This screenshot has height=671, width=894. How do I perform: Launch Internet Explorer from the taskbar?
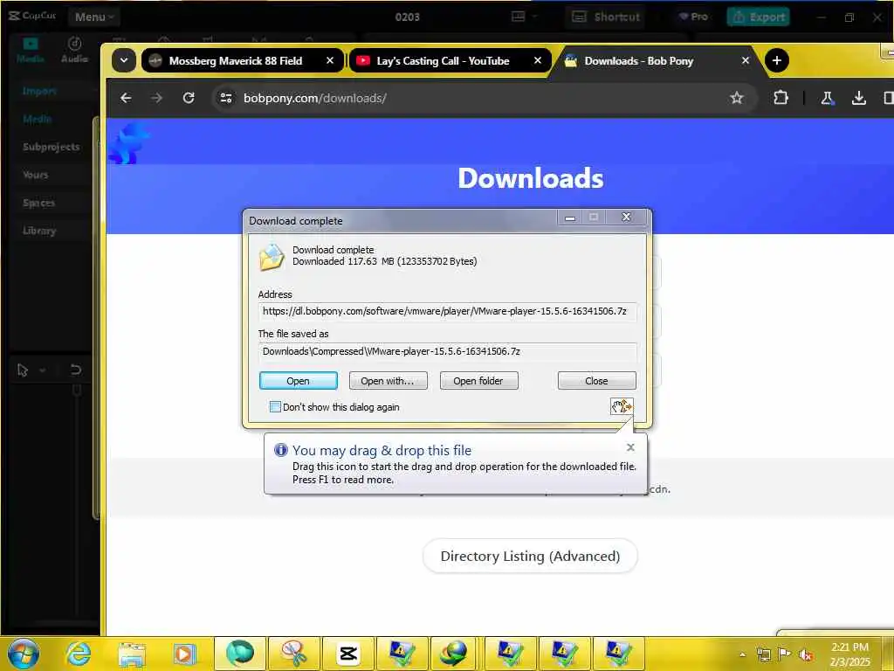click(x=78, y=654)
